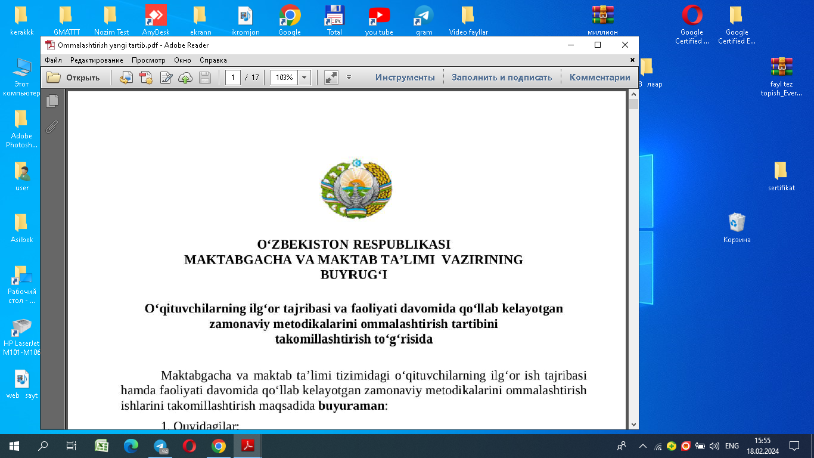
Task: Open Telegram from the Windows taskbar
Action: tap(160, 446)
